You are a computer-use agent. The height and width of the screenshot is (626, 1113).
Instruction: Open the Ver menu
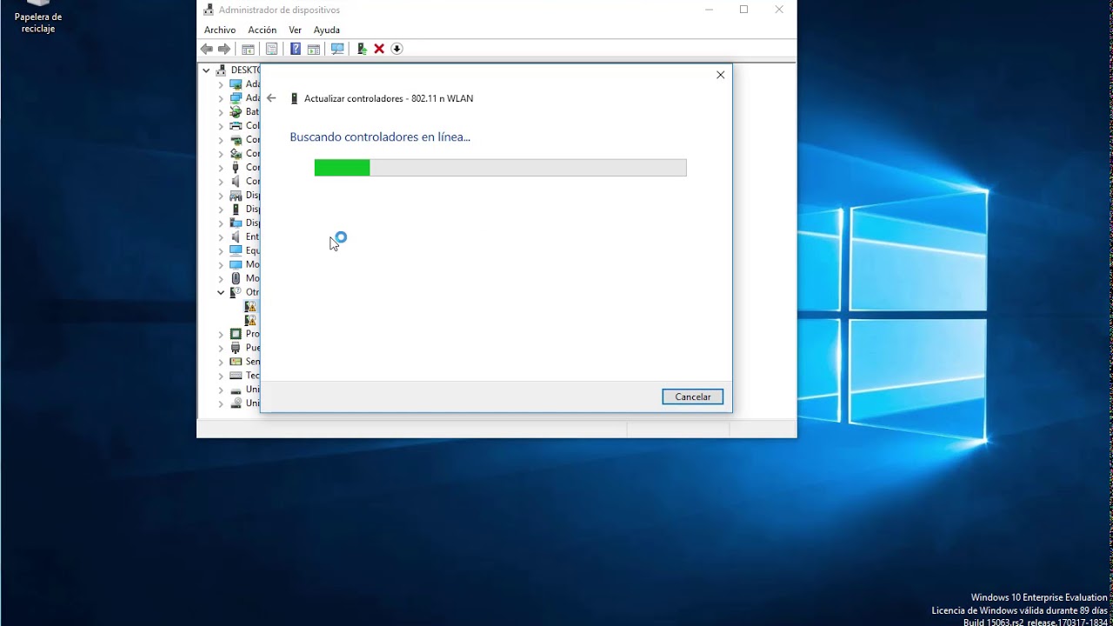pyautogui.click(x=296, y=30)
